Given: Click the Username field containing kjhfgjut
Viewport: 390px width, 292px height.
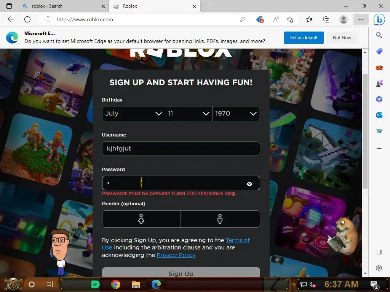Looking at the screenshot, I should click(181, 149).
